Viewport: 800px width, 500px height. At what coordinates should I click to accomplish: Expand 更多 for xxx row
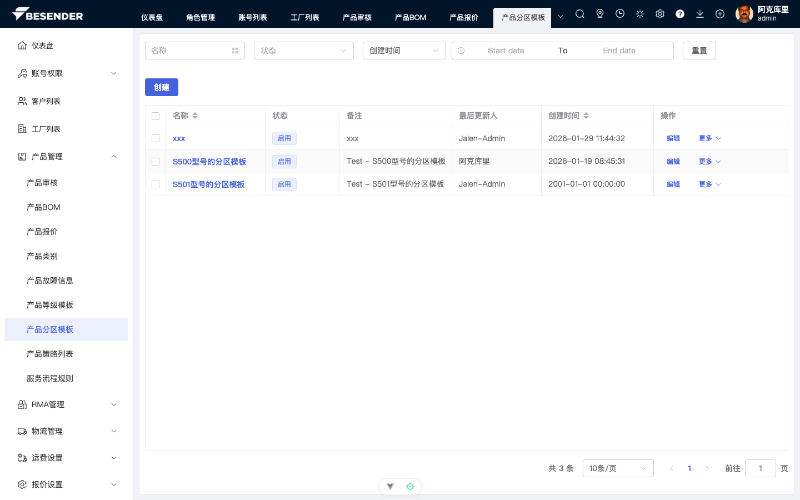click(x=710, y=138)
